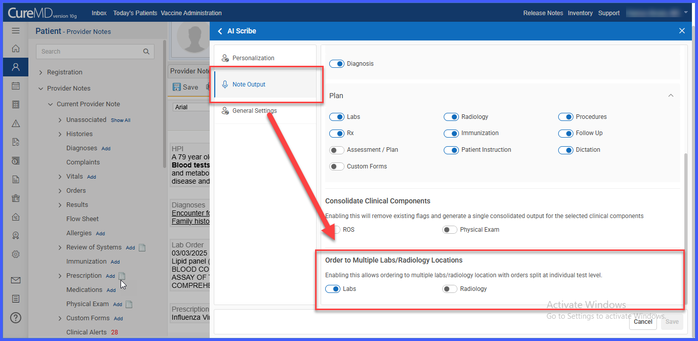The image size is (698, 341).
Task: Turn on Physical Exam consolidation toggle
Action: [450, 230]
